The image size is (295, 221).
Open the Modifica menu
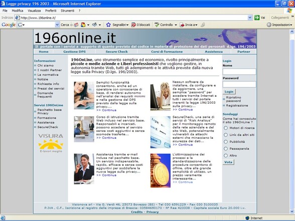[18, 11]
